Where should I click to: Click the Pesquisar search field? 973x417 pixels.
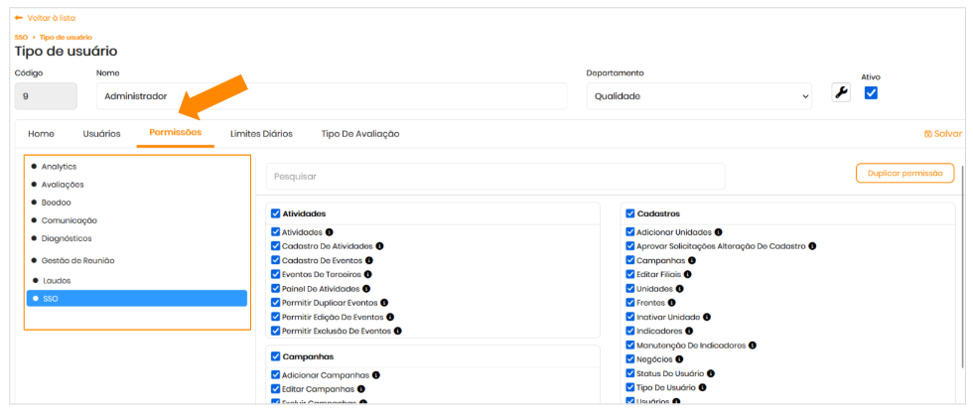[495, 177]
